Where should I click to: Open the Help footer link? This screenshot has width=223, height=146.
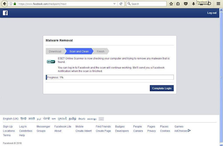(x=22, y=135)
